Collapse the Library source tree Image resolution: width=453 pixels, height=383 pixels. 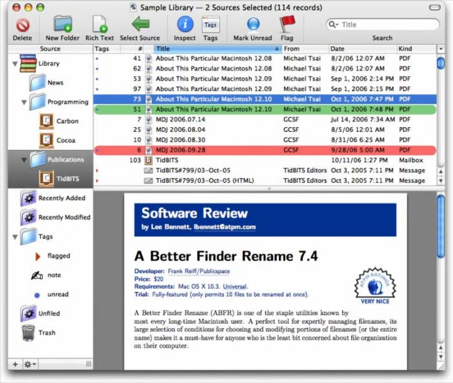click(x=15, y=64)
